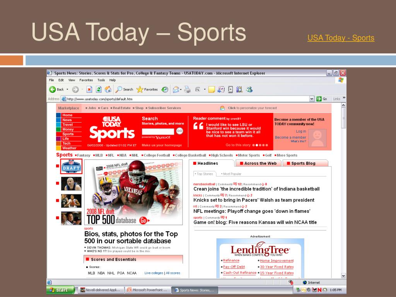
Task: Click the Mail envelope icon
Action: click(x=176, y=89)
